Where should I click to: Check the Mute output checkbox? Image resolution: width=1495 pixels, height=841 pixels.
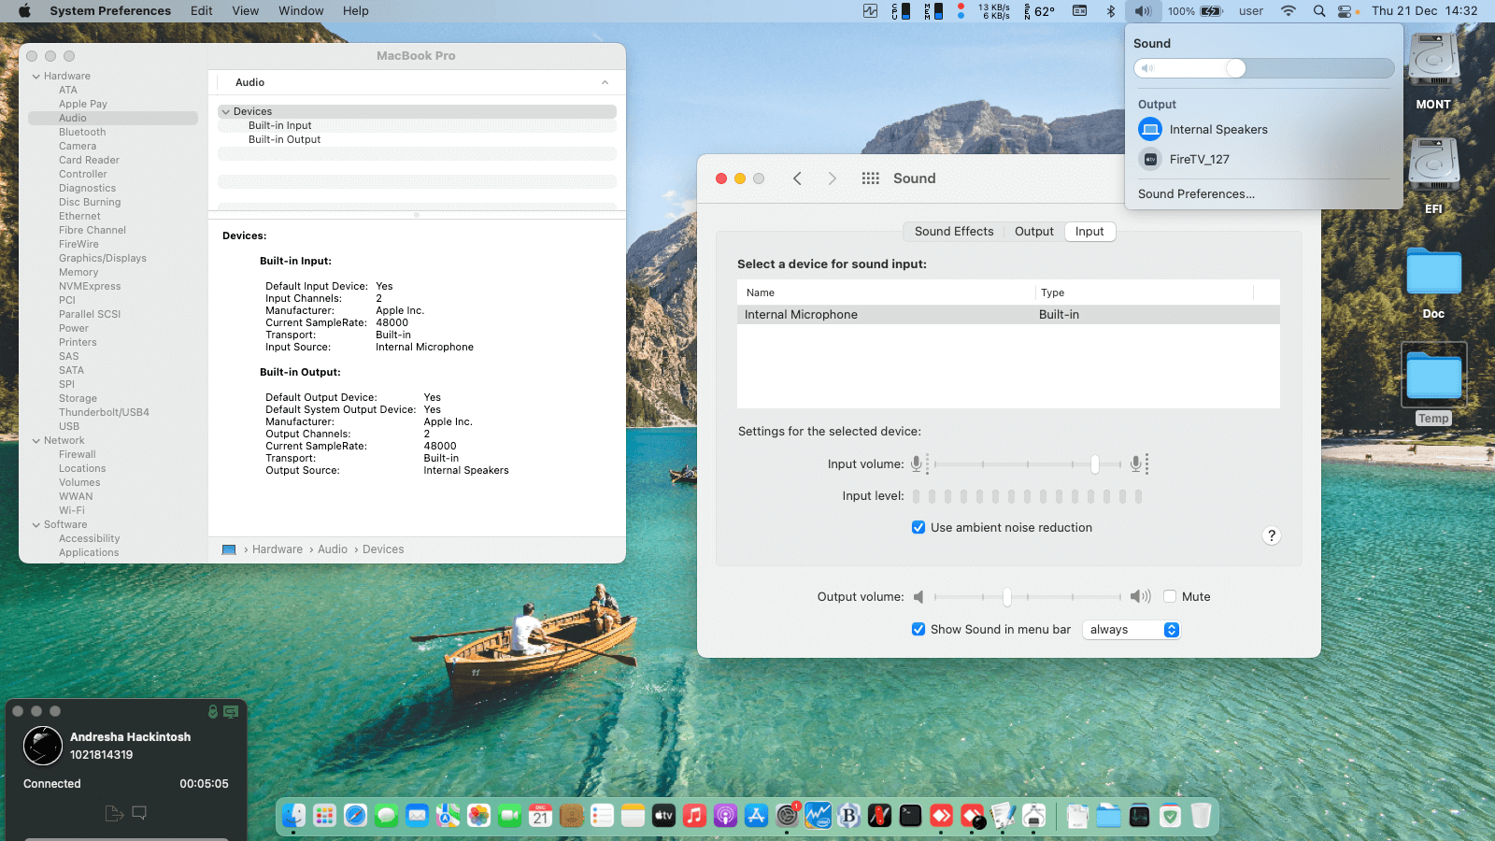point(1170,597)
